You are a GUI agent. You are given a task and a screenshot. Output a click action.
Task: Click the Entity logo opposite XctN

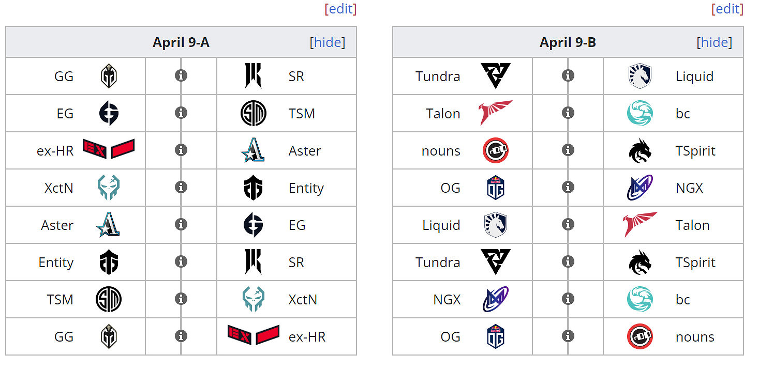point(253,188)
